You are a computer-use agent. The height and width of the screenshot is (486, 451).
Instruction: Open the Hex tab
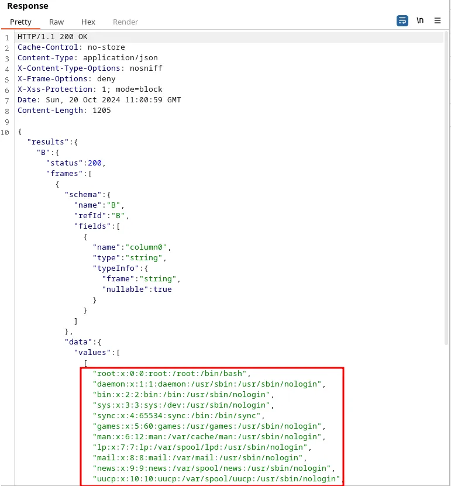88,22
